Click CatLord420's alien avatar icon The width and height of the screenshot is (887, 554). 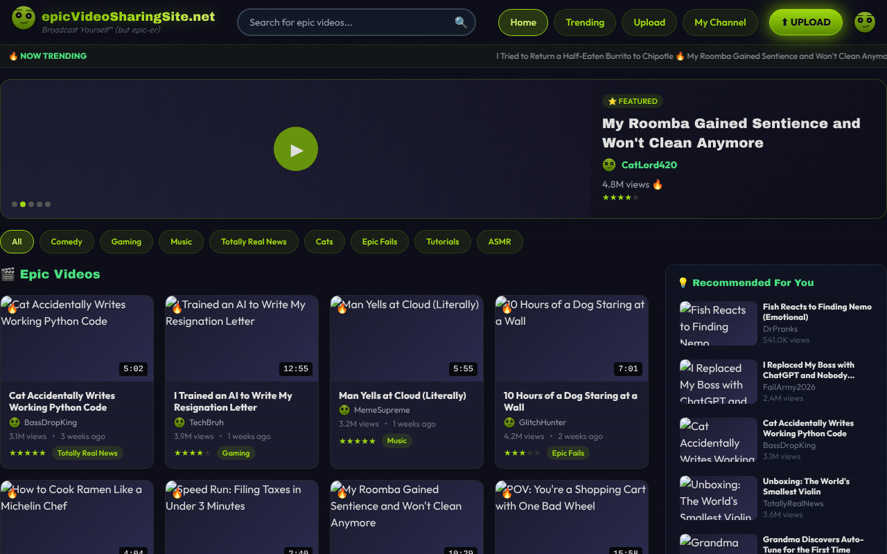tap(609, 165)
